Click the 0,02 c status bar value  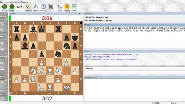pos(173,103)
